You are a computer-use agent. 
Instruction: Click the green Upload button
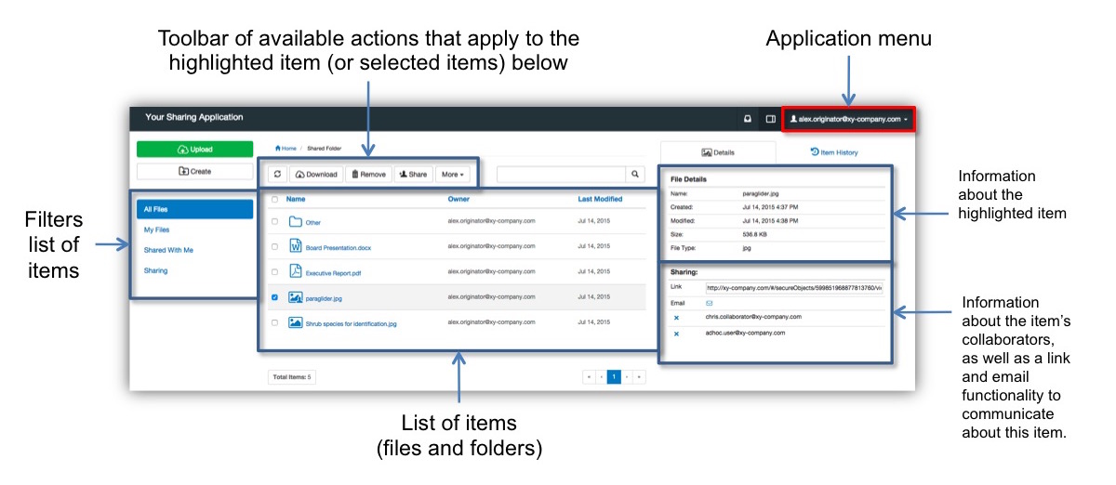pos(194,150)
